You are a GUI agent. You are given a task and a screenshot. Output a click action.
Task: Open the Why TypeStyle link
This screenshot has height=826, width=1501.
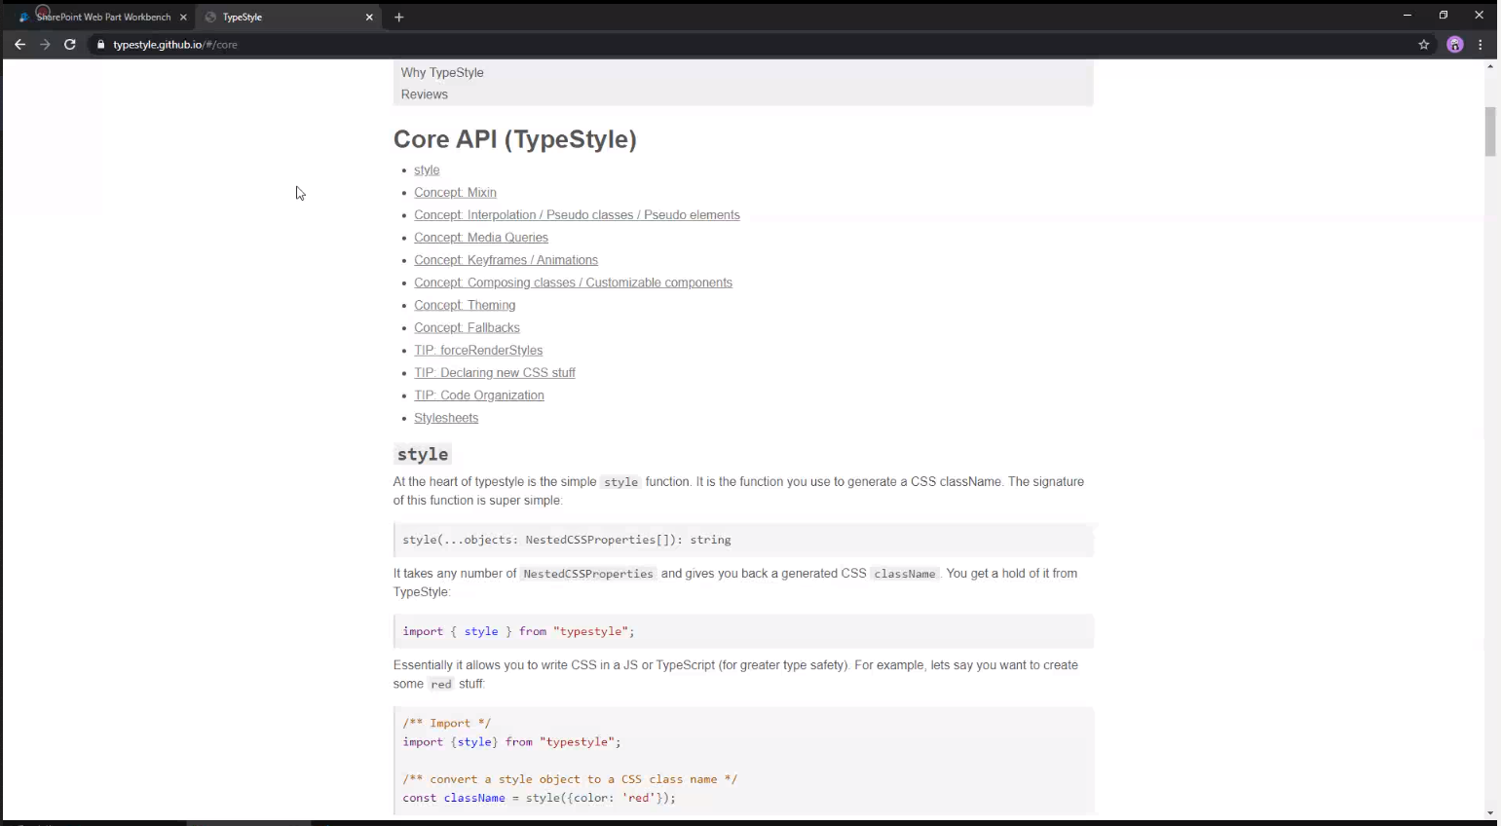coord(442,72)
